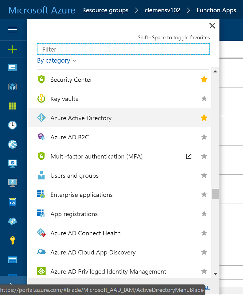This screenshot has height=295, width=243.
Task: Favorite Users and groups via its star
Action: pyautogui.click(x=204, y=175)
